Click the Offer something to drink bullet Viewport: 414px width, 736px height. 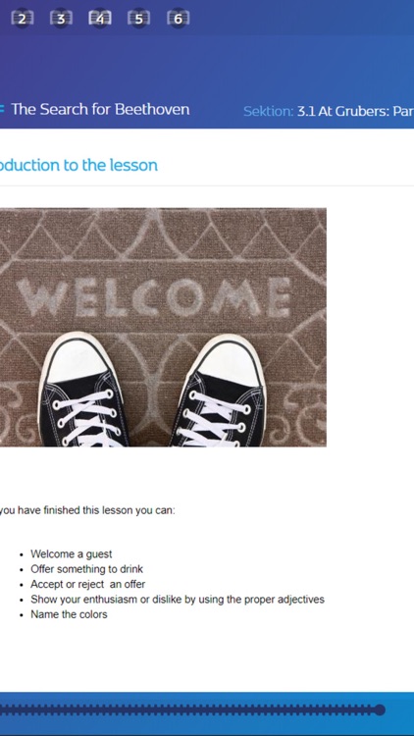[x=87, y=569]
